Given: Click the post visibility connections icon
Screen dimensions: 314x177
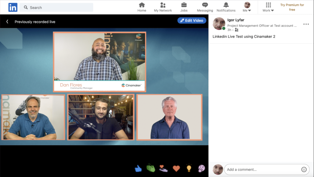Looking at the screenshot, I should tap(236, 30).
